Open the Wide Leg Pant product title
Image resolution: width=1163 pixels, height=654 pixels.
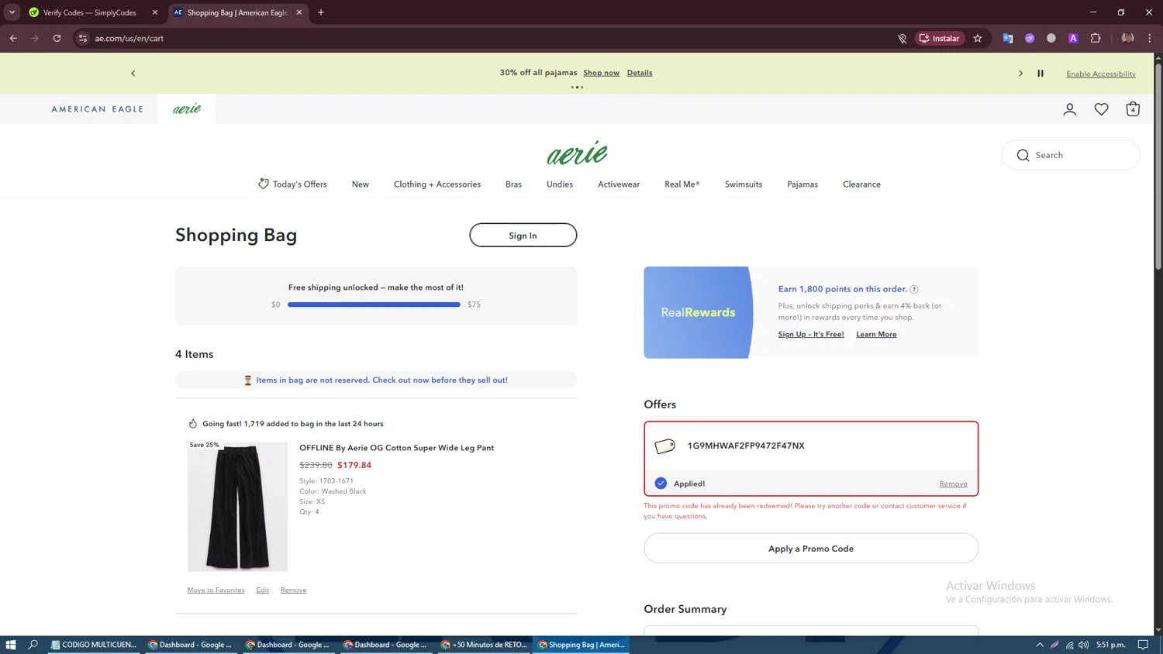pyautogui.click(x=396, y=448)
